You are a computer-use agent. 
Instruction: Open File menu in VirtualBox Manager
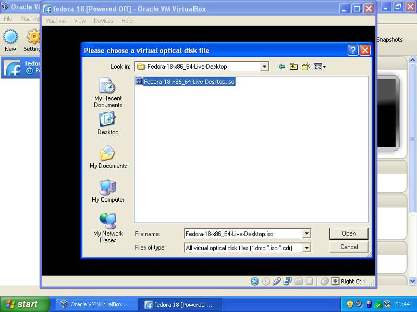tap(8, 19)
